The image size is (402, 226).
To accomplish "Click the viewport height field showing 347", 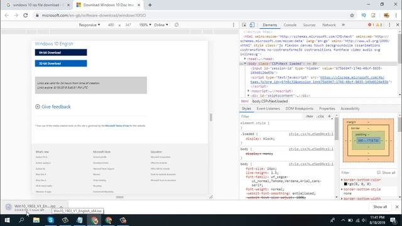I will coord(128,25).
